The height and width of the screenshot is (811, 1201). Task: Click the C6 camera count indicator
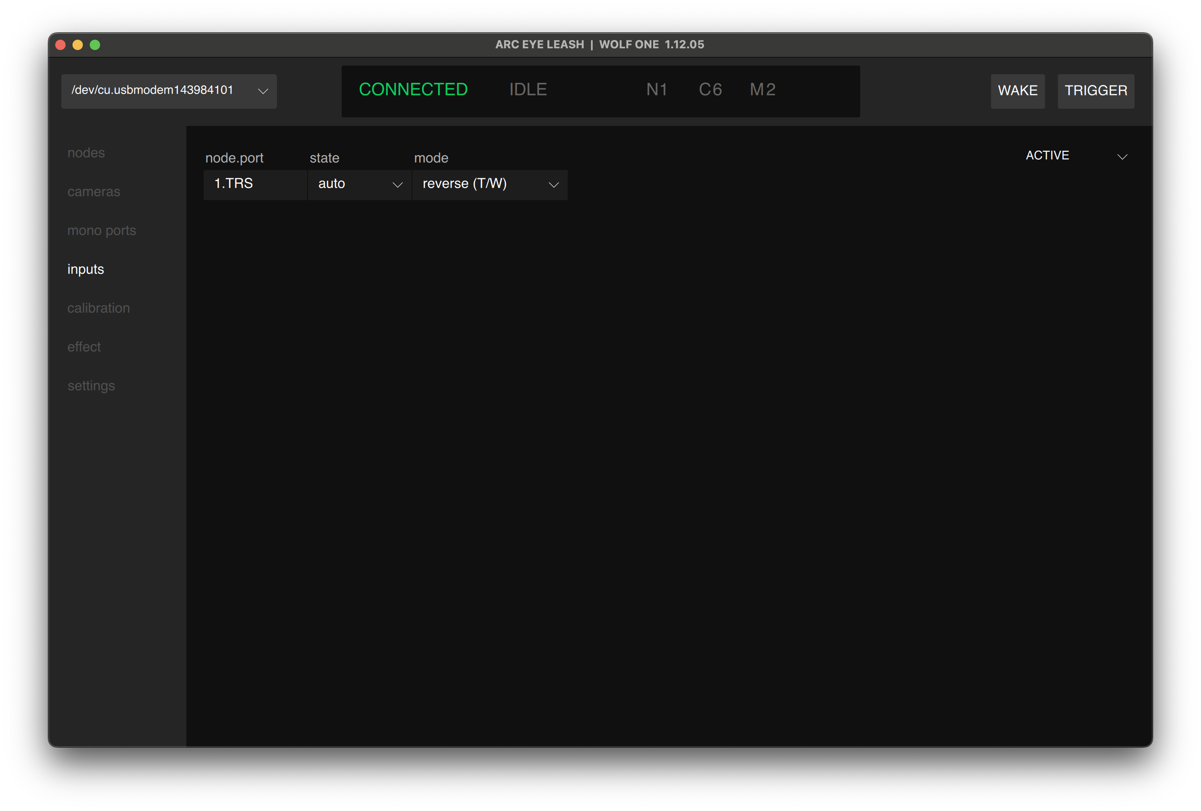710,90
